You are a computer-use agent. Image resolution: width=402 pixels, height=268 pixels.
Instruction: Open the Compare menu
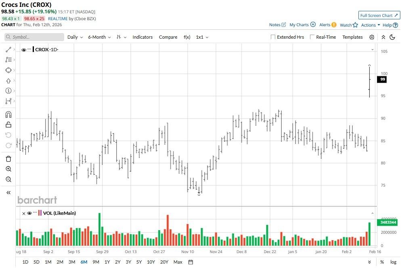pyautogui.click(x=168, y=37)
